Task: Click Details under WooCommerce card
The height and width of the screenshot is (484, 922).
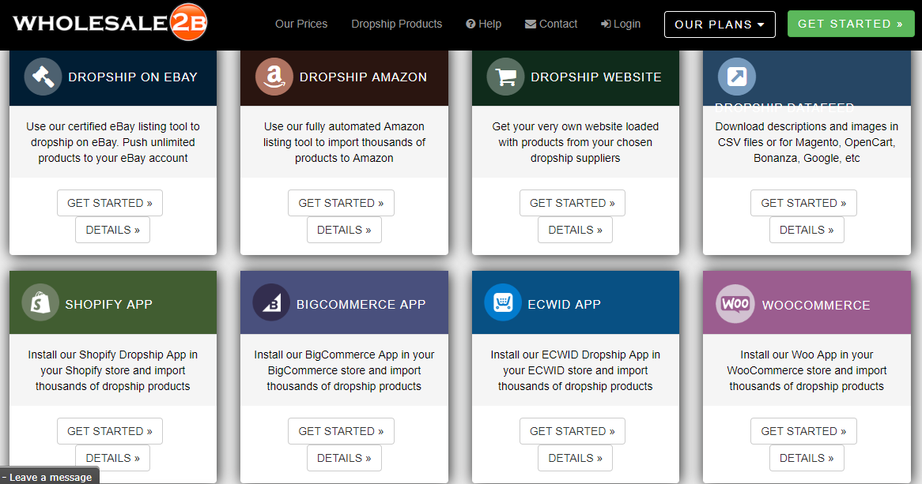Action: pyautogui.click(x=807, y=458)
